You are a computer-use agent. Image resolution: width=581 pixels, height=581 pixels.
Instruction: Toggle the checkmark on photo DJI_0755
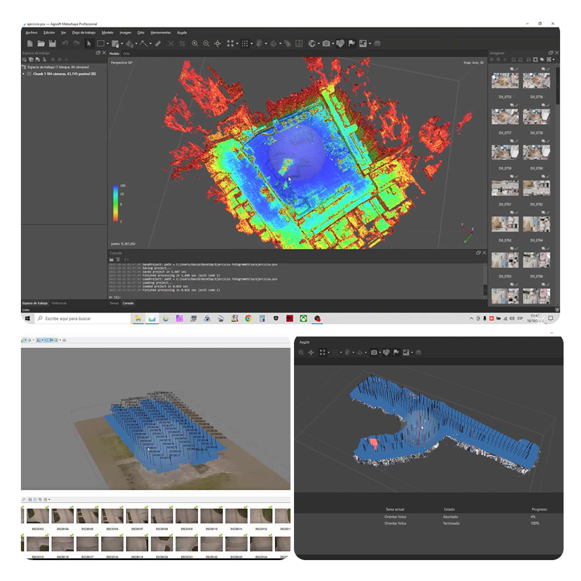(516, 69)
